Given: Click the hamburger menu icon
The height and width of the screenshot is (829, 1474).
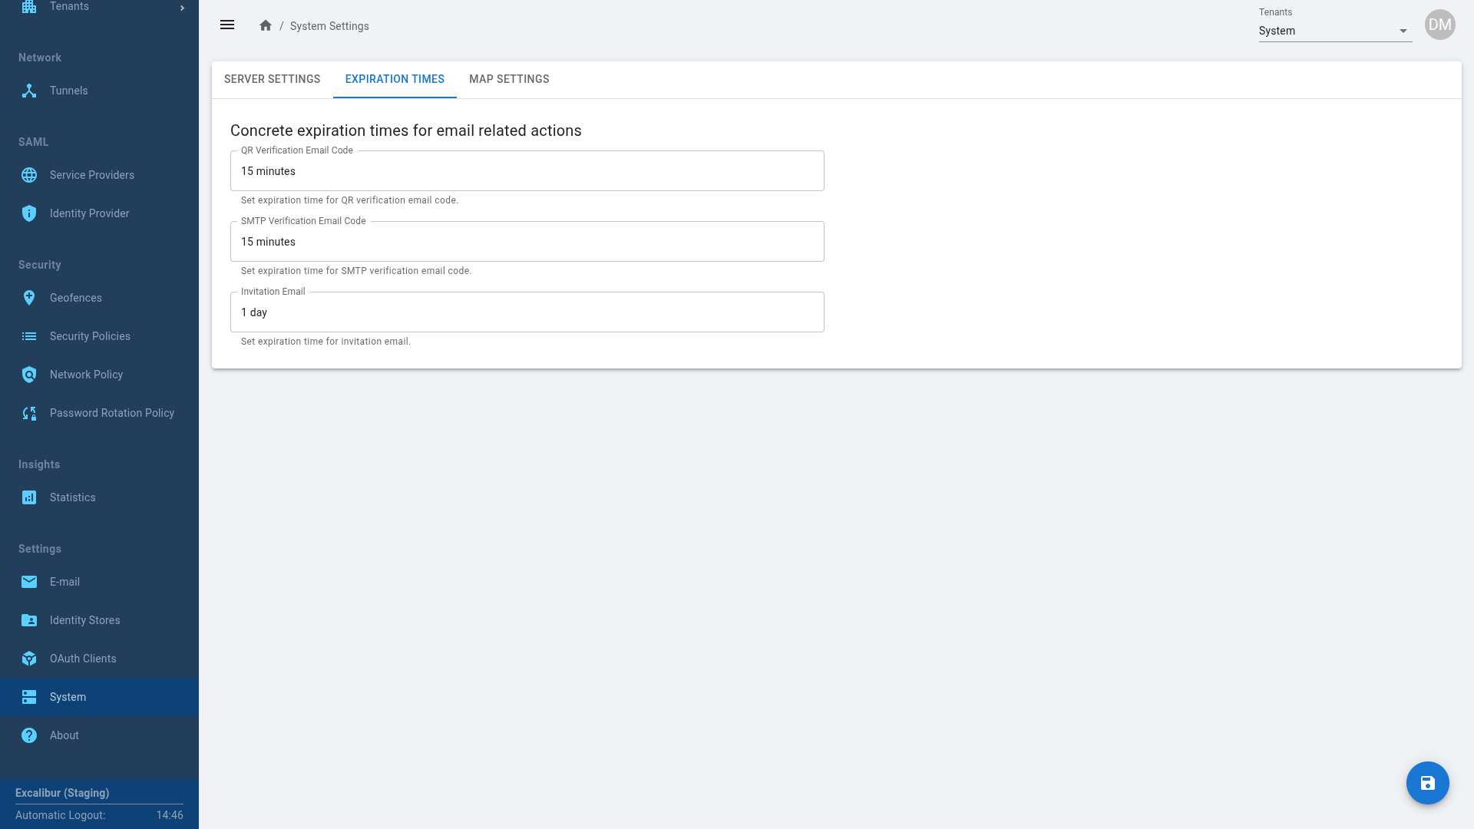Looking at the screenshot, I should [227, 25].
